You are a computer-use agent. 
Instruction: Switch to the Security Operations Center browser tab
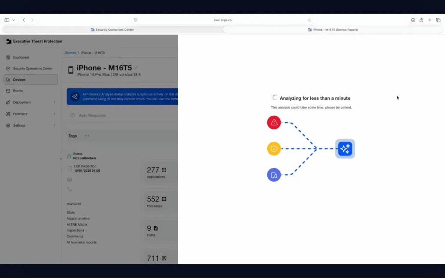[x=112, y=30]
